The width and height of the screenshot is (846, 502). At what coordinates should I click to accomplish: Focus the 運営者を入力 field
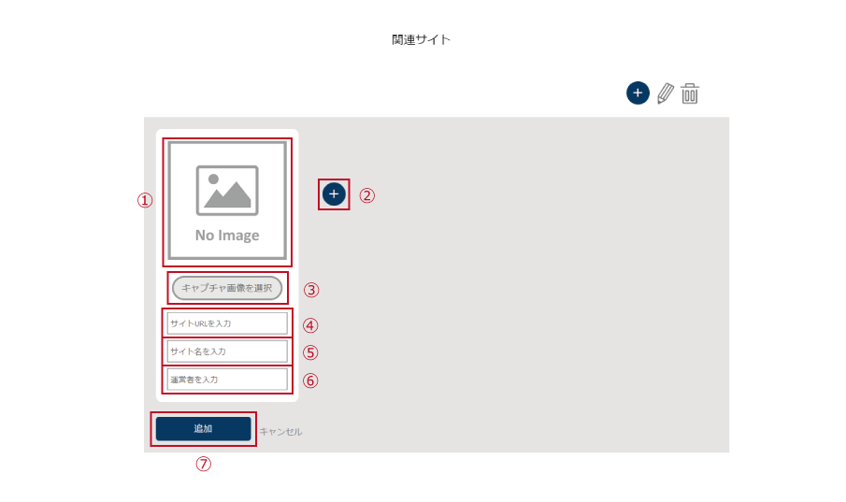[x=227, y=380]
